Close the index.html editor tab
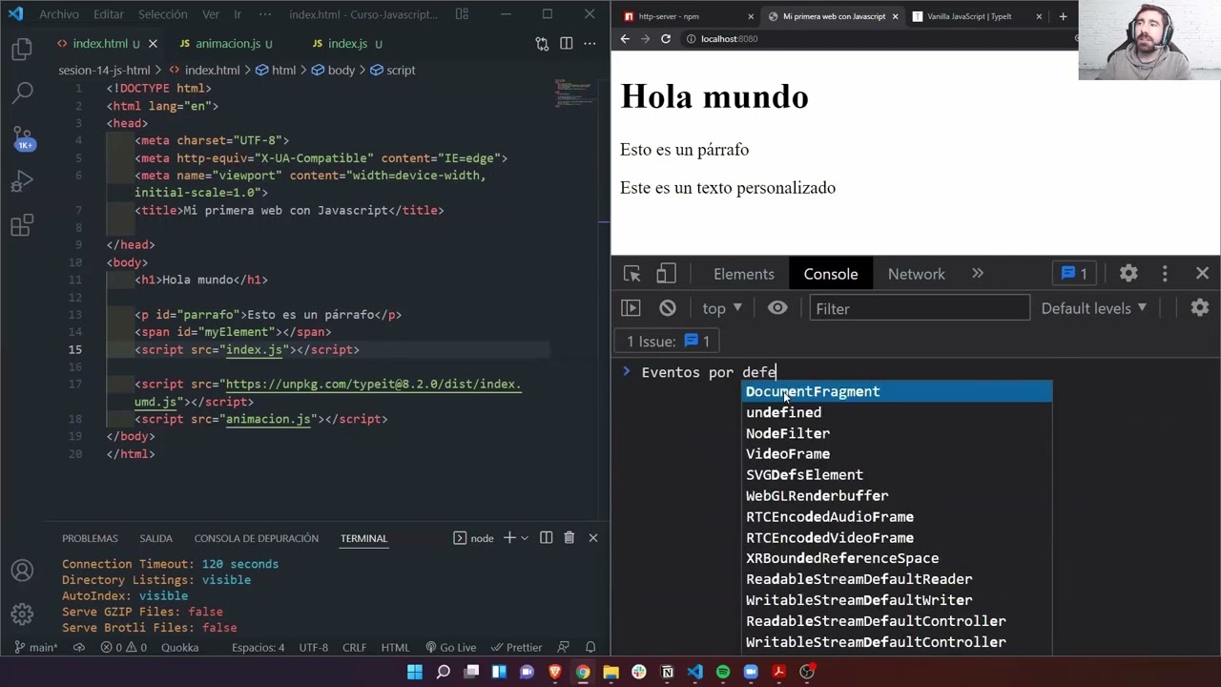 [x=153, y=44]
